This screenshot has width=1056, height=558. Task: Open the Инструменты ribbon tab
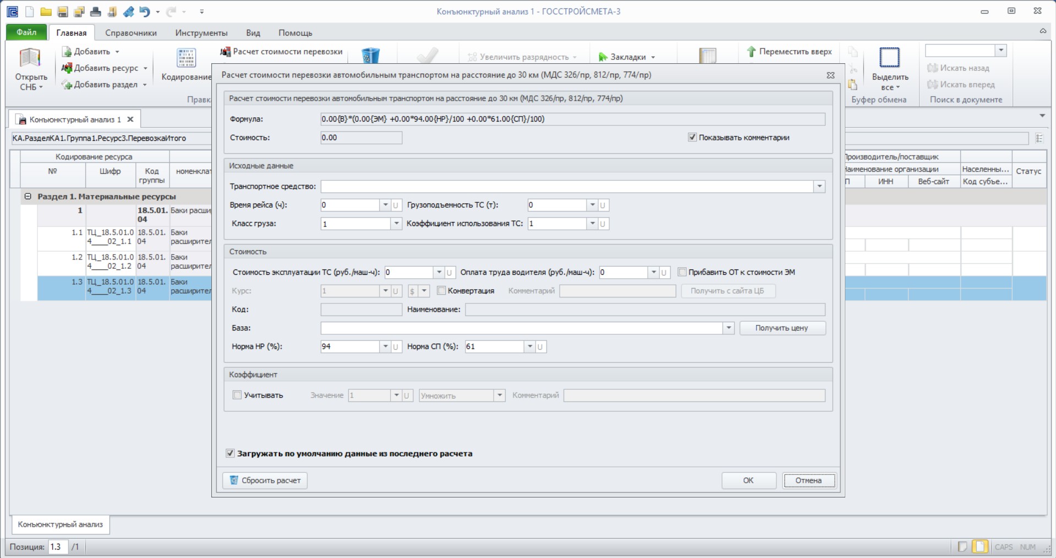pos(201,33)
